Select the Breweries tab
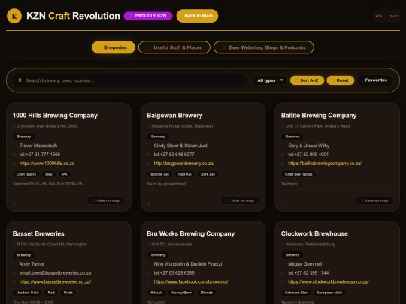 (114, 47)
